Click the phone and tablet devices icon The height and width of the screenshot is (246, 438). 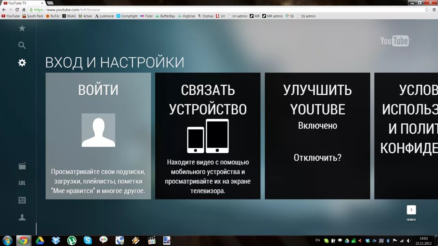click(x=208, y=136)
